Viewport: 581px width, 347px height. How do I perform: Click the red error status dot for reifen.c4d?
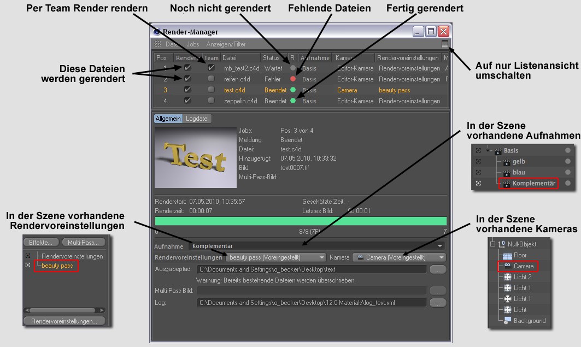[x=293, y=79]
